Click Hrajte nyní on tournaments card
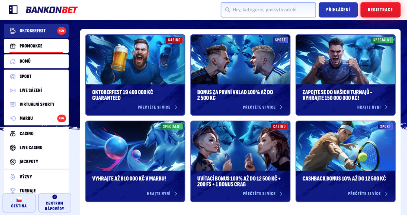Screen dimensions: 407x215 tap(369, 107)
